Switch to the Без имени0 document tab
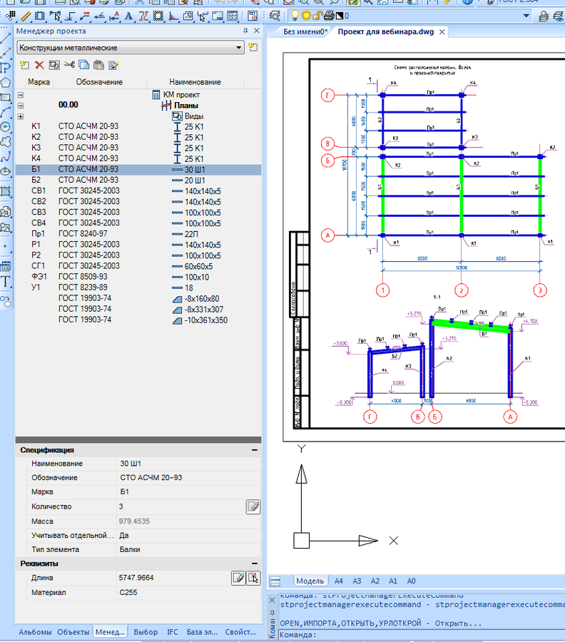565x642 pixels. (x=305, y=31)
